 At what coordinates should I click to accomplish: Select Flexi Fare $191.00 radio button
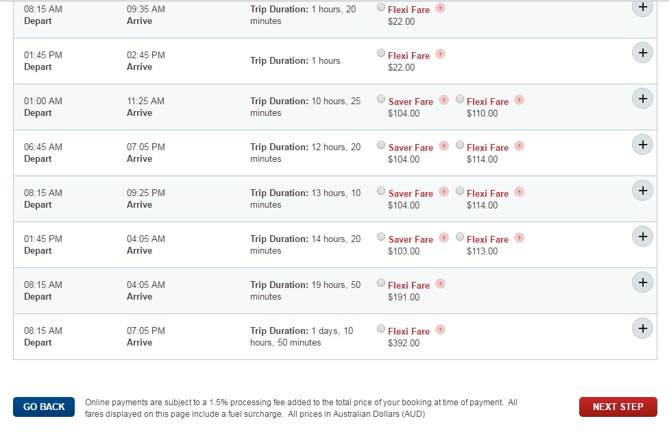(x=381, y=283)
